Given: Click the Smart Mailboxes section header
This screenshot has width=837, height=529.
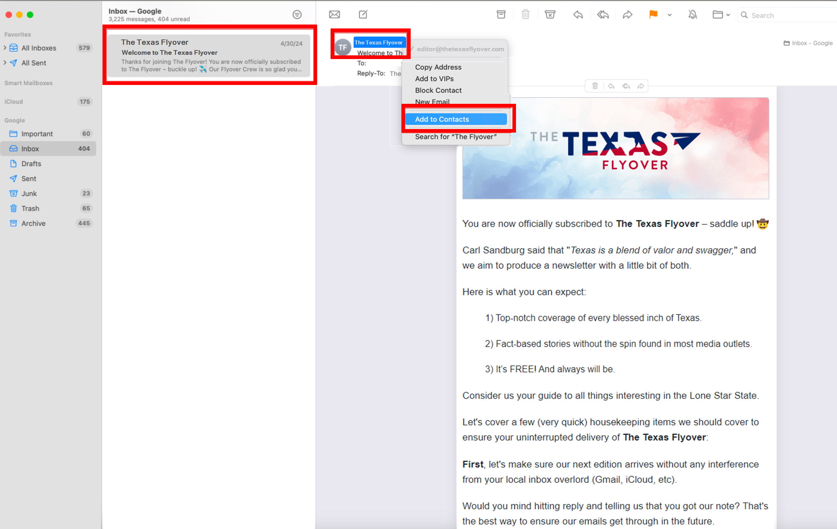Looking at the screenshot, I should click(28, 83).
